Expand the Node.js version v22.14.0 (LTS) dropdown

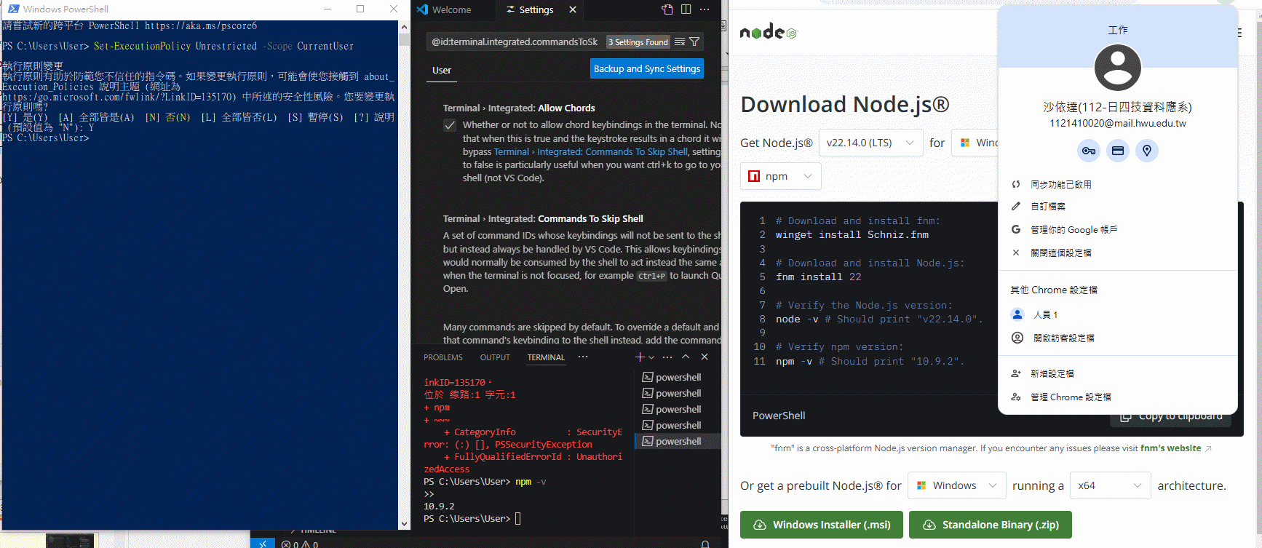pyautogui.click(x=870, y=143)
